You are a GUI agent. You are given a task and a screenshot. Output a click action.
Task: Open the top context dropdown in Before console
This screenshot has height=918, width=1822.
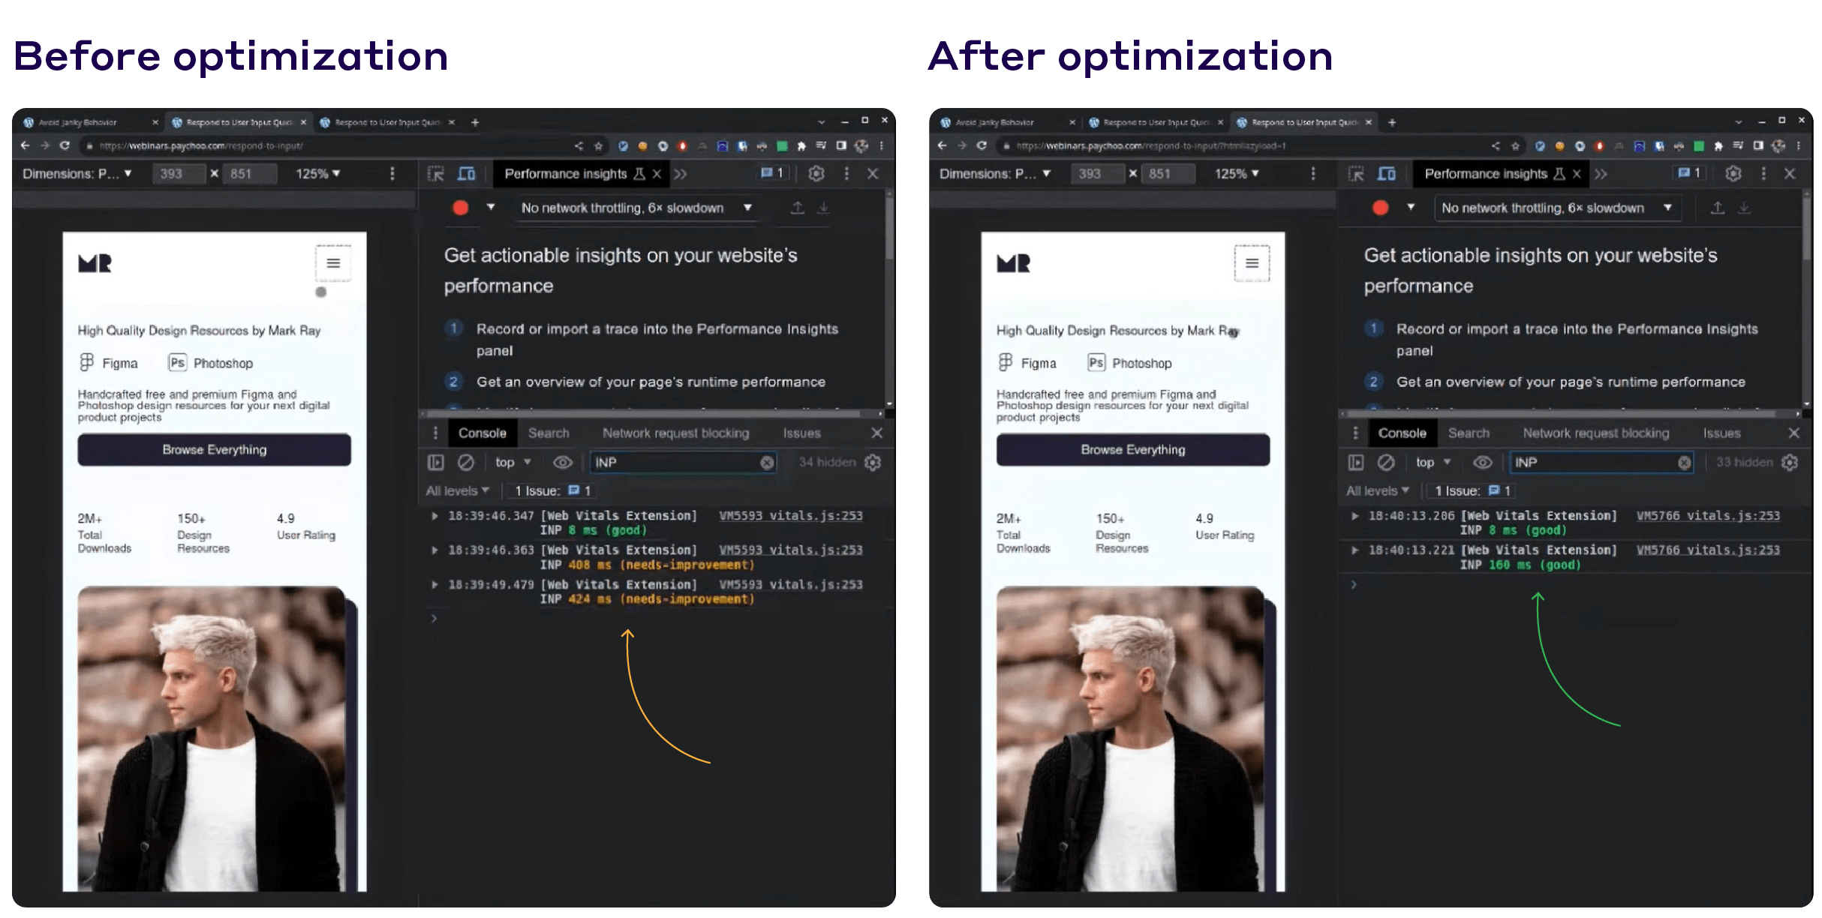[513, 463]
